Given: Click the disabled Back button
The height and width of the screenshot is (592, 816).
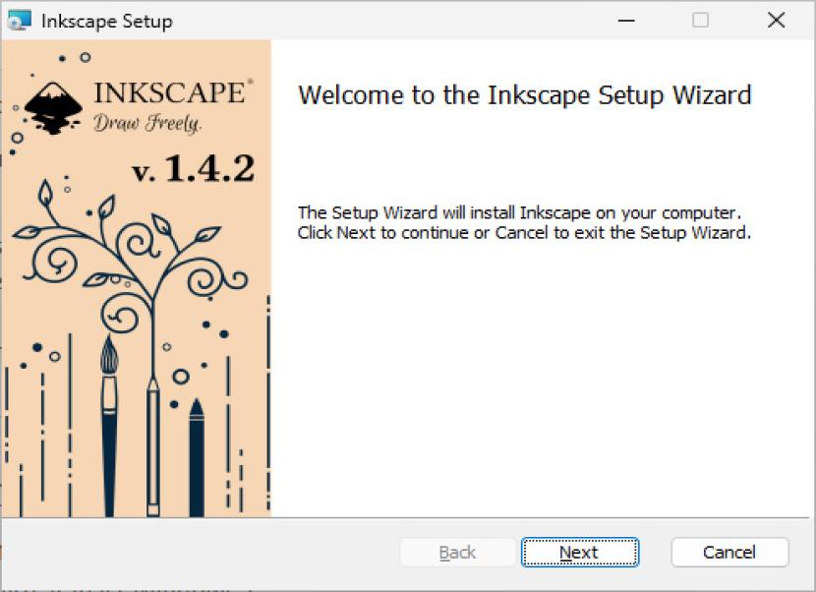Looking at the screenshot, I should (x=456, y=552).
